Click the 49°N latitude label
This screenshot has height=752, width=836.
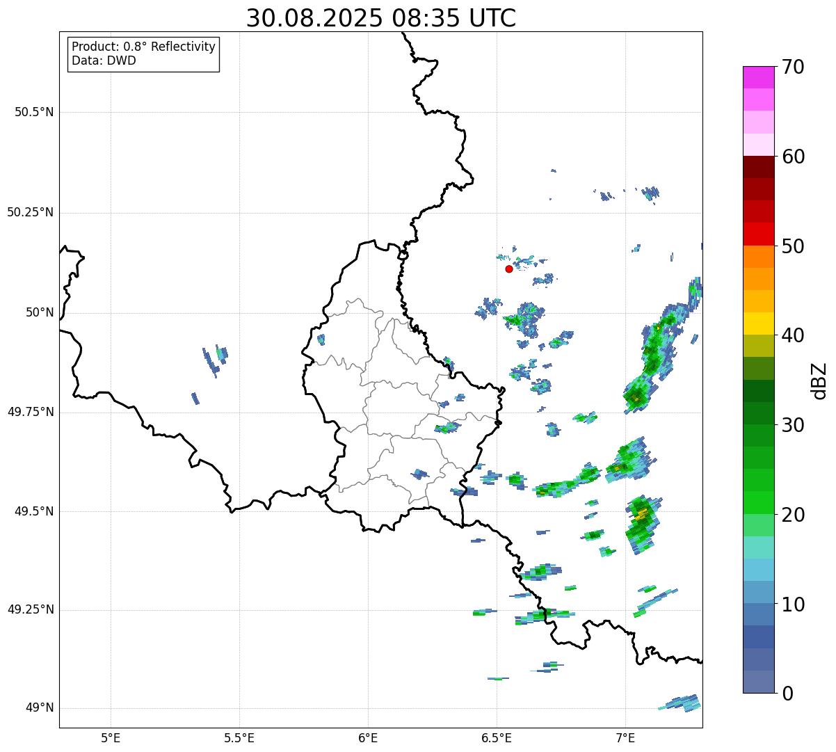(x=40, y=708)
